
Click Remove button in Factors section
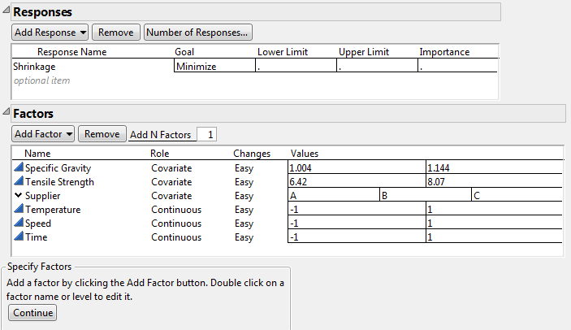tap(102, 134)
